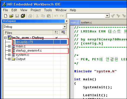The width and height of the screenshot is (127, 99).
Task: Click the lm3s_evm project icon
Action: point(9,38)
